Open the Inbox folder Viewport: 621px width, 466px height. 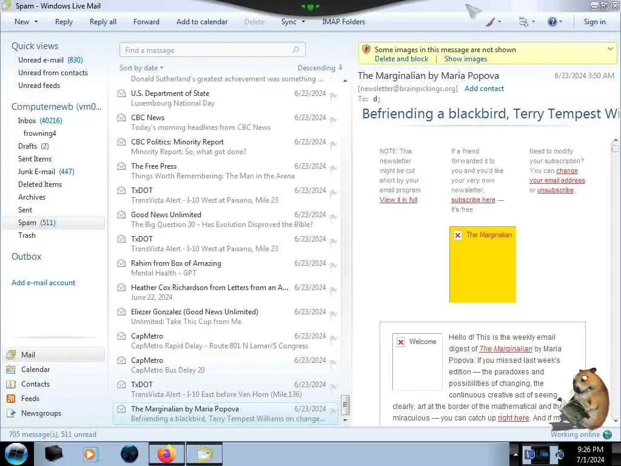[39, 121]
